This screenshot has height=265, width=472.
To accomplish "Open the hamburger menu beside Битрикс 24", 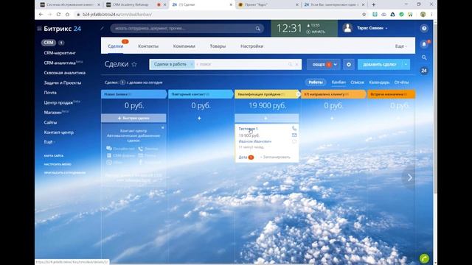I will point(39,29).
